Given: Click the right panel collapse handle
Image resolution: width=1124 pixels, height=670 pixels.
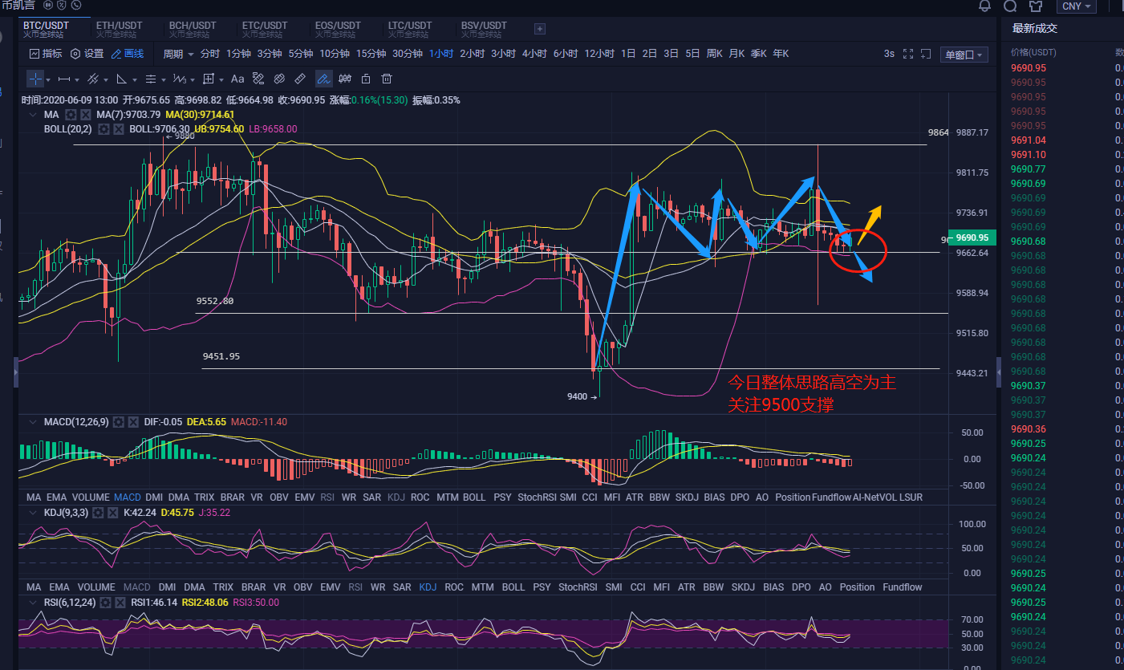Looking at the screenshot, I should click(x=998, y=372).
